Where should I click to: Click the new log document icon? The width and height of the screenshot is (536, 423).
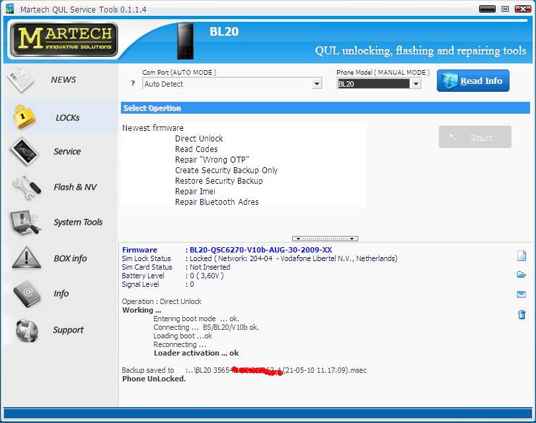click(x=521, y=255)
